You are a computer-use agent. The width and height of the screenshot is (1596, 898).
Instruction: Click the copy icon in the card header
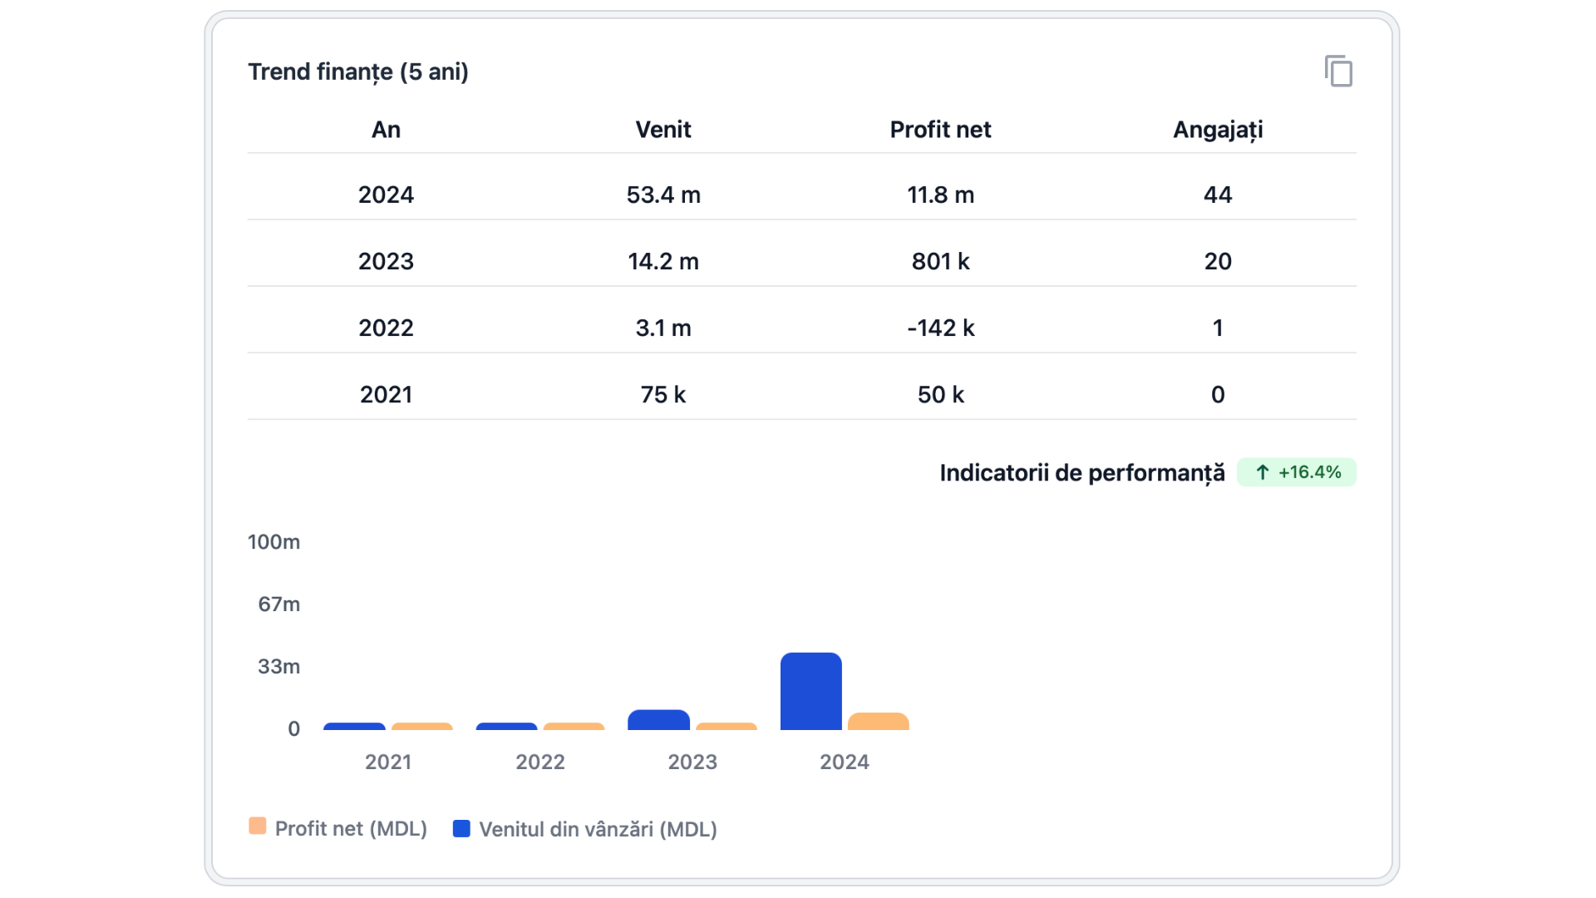tap(1338, 72)
